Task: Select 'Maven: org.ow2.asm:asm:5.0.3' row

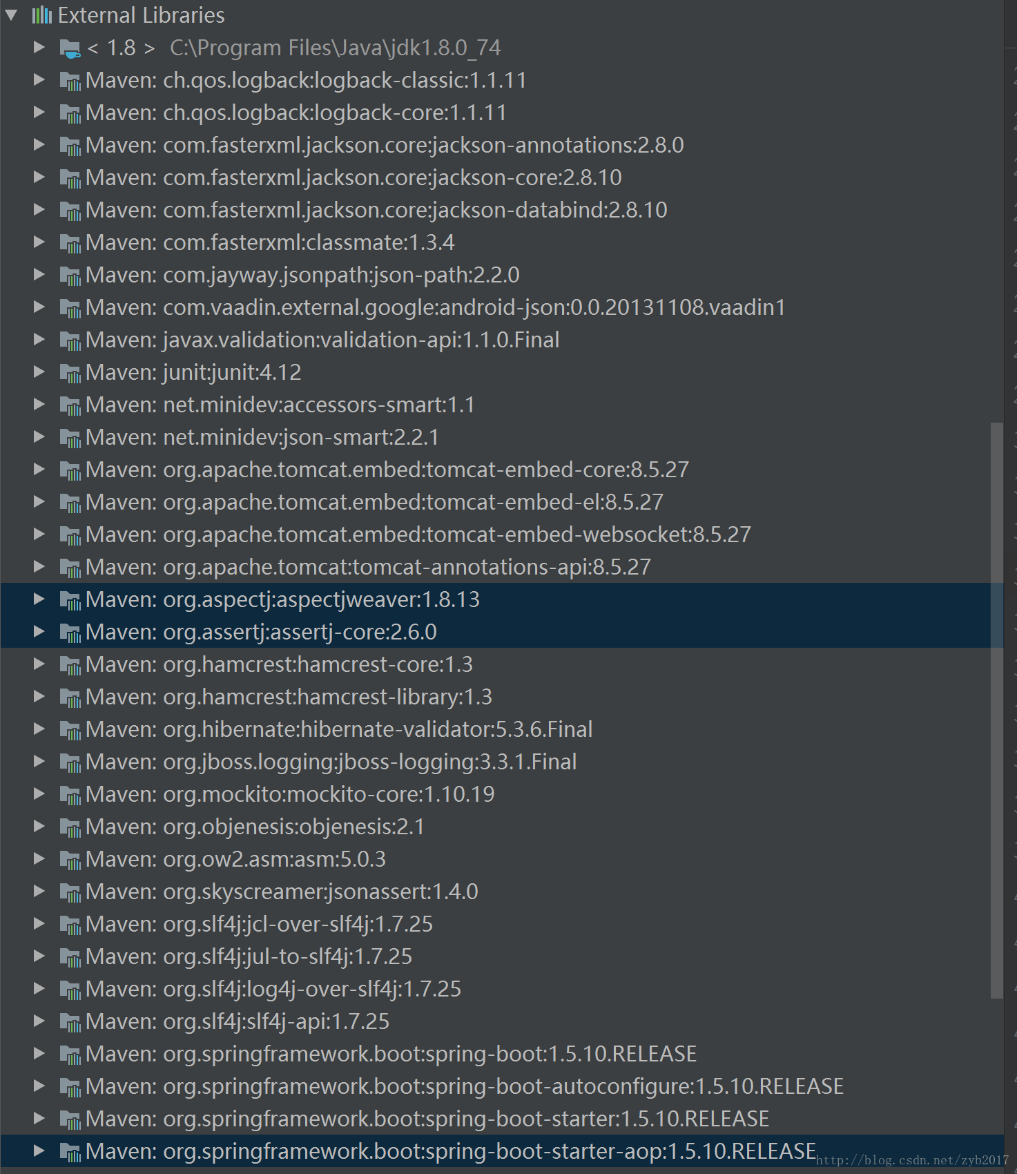Action: click(x=501, y=859)
